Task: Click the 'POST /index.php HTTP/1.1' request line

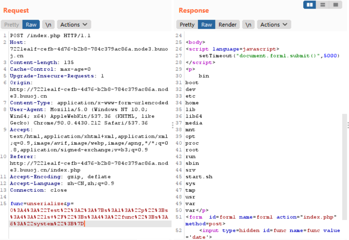Action: coord(50,36)
